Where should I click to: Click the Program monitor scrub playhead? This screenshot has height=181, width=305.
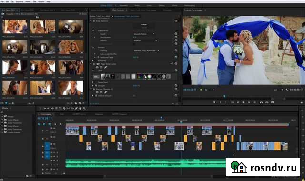[224, 96]
